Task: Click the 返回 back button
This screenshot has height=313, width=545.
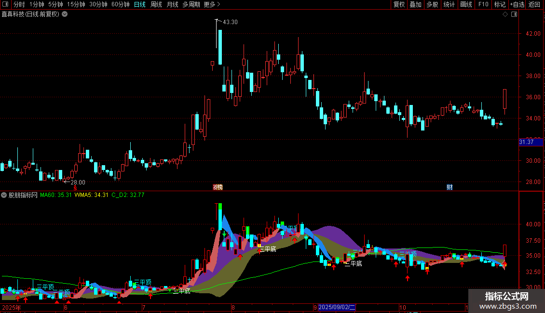Action: coord(534,4)
